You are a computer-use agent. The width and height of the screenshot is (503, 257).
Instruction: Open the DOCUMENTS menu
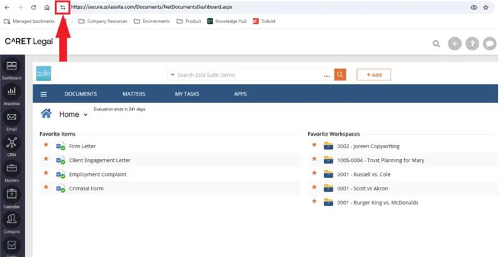pos(80,94)
